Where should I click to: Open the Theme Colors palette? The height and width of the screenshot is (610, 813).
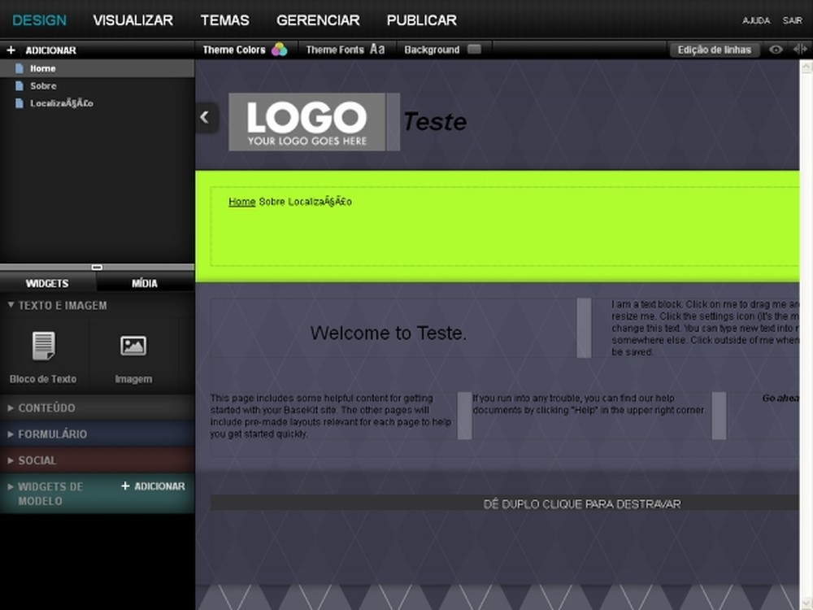[x=246, y=50]
